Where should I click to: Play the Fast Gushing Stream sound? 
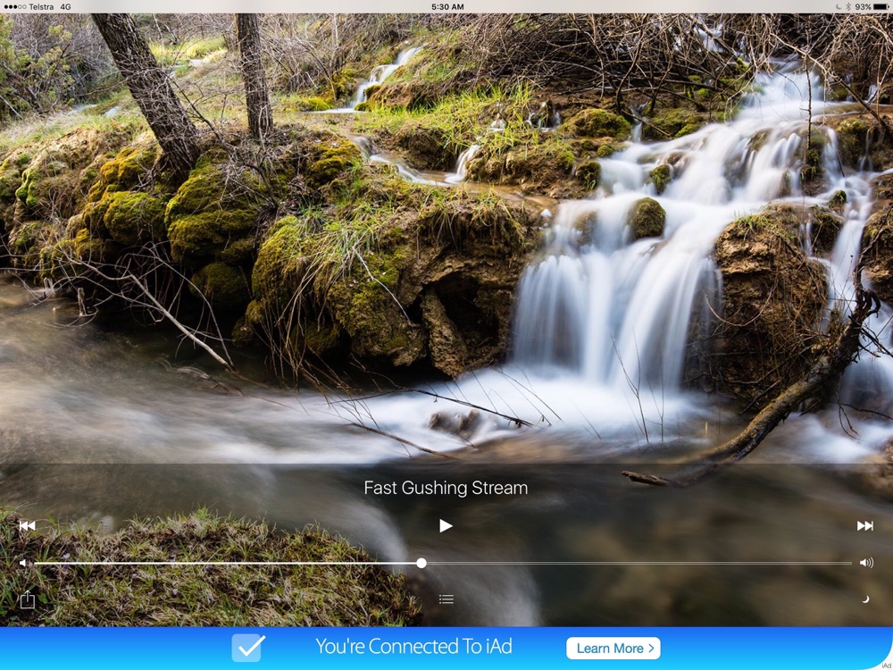pos(446,526)
